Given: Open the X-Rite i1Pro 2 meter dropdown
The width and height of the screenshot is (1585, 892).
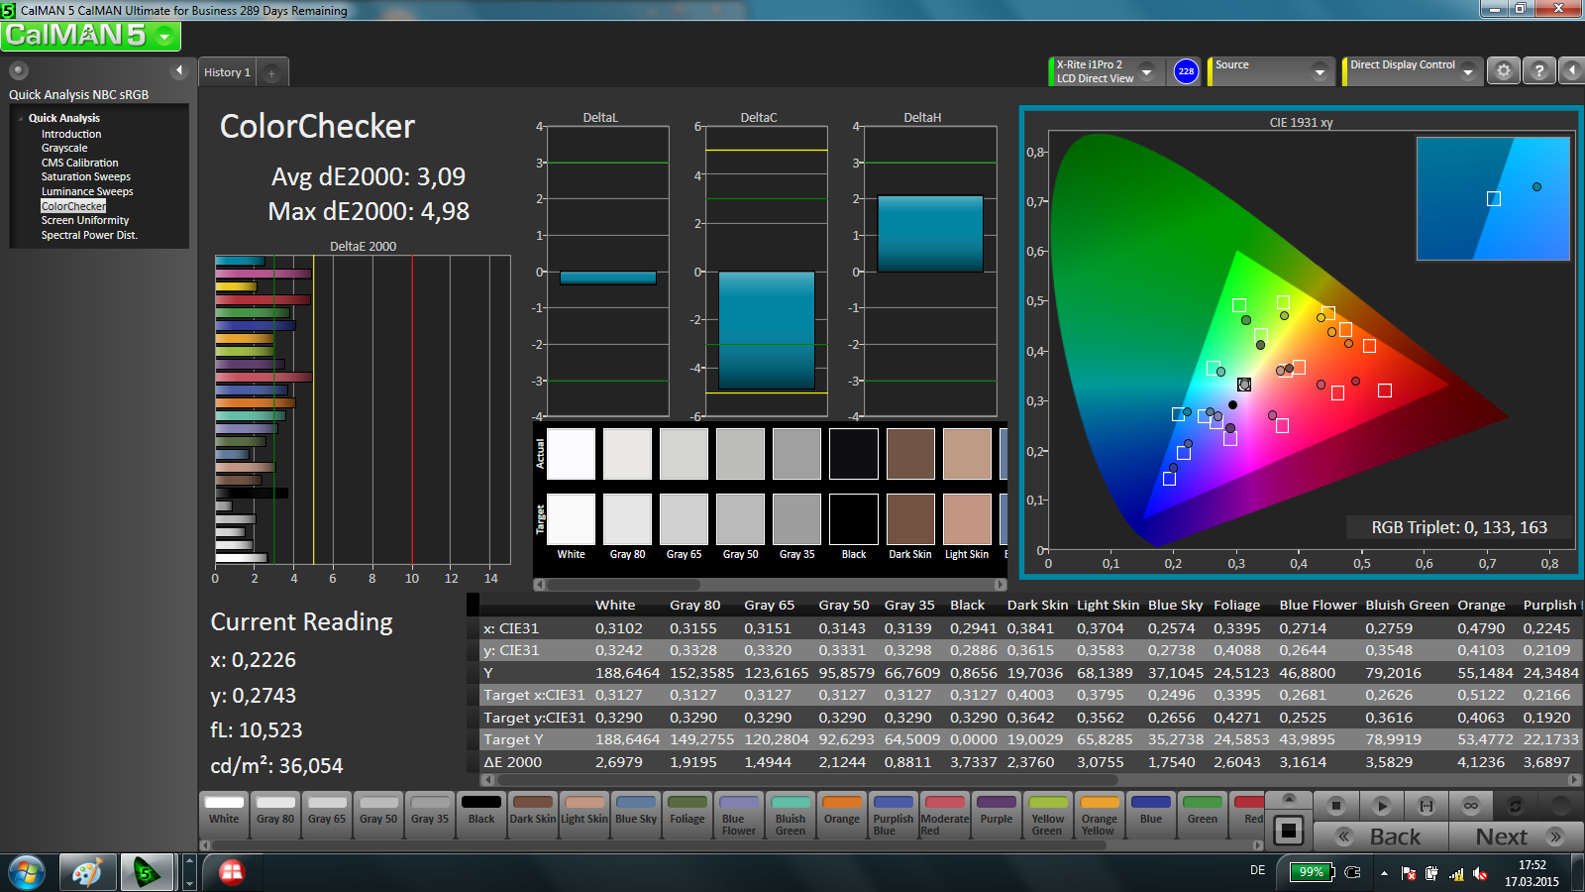Looking at the screenshot, I should (1146, 71).
